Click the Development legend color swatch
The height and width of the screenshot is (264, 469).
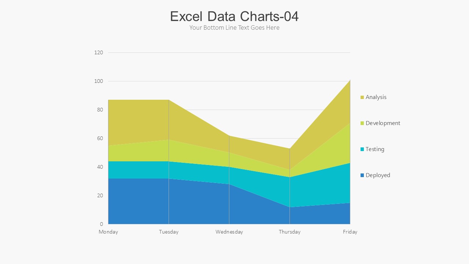(362, 124)
